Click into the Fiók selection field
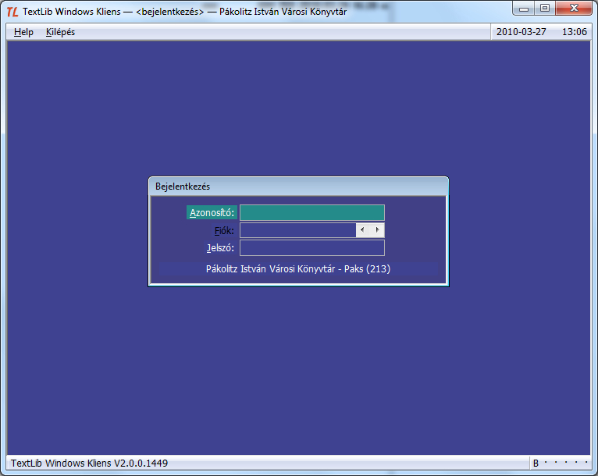598x476 pixels. pyautogui.click(x=297, y=230)
